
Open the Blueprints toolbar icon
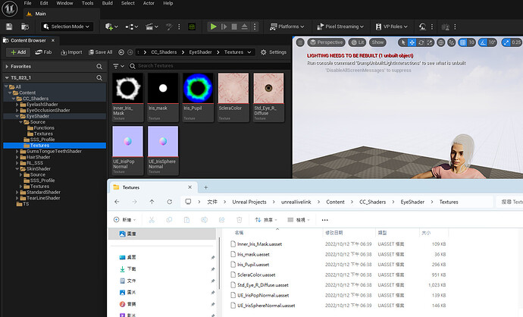(x=130, y=27)
